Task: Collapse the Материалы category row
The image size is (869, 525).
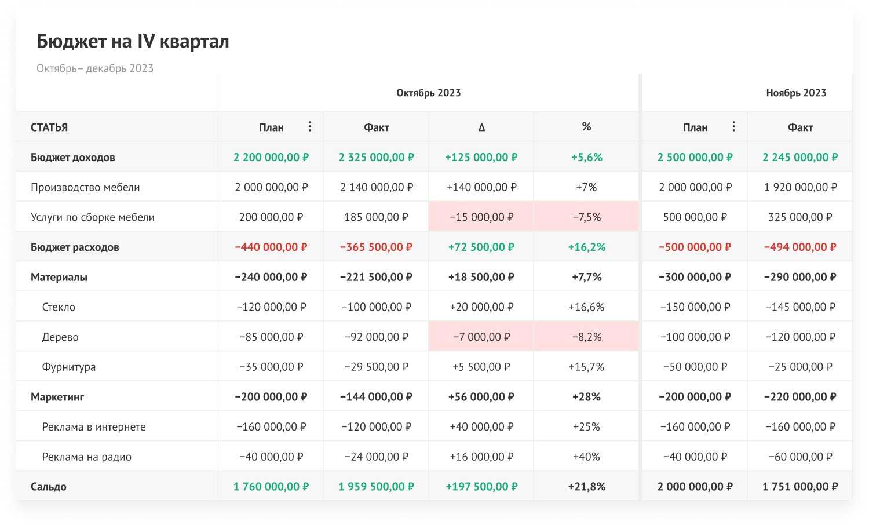Action: pyautogui.click(x=59, y=277)
